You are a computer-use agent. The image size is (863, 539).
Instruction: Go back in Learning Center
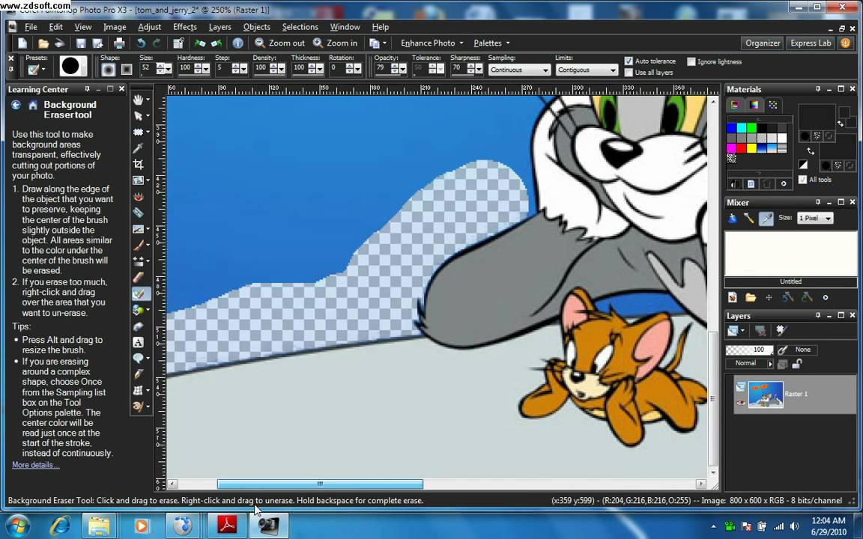(16, 105)
